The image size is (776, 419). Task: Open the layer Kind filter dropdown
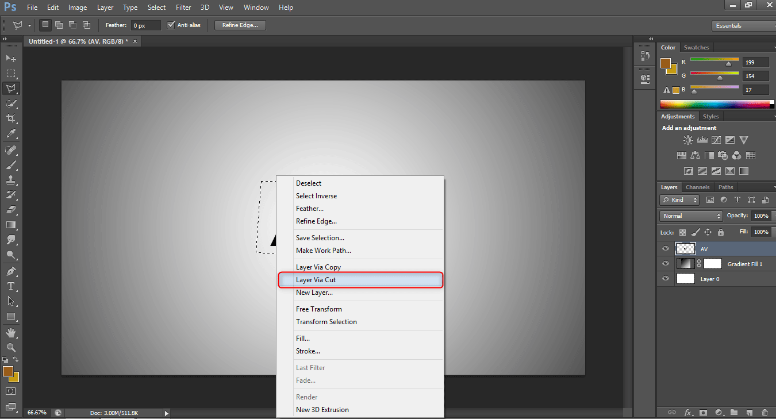679,200
